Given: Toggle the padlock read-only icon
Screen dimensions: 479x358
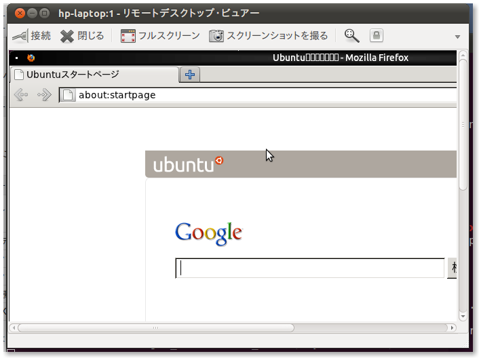Looking at the screenshot, I should [377, 35].
